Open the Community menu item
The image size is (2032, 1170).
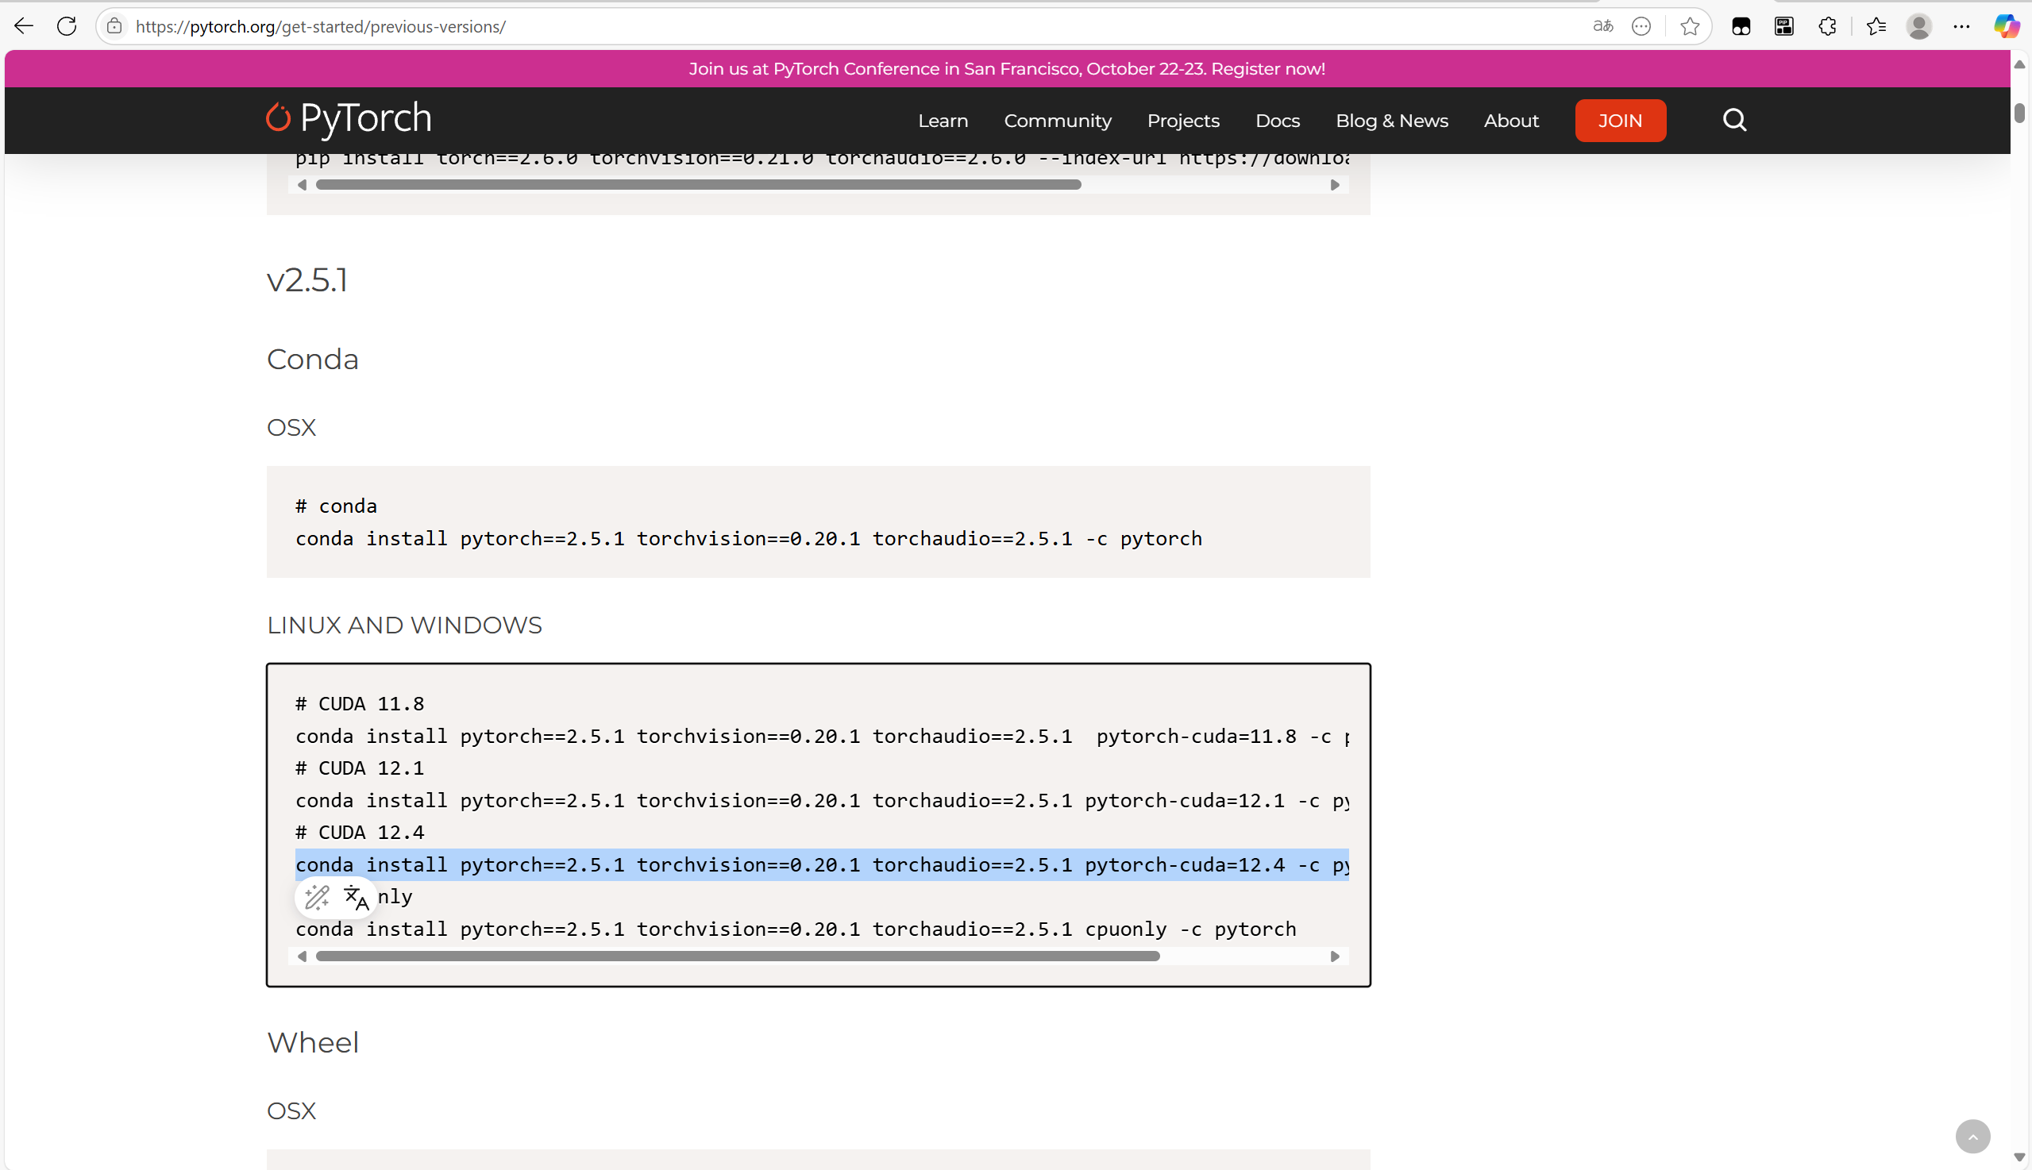click(1057, 120)
